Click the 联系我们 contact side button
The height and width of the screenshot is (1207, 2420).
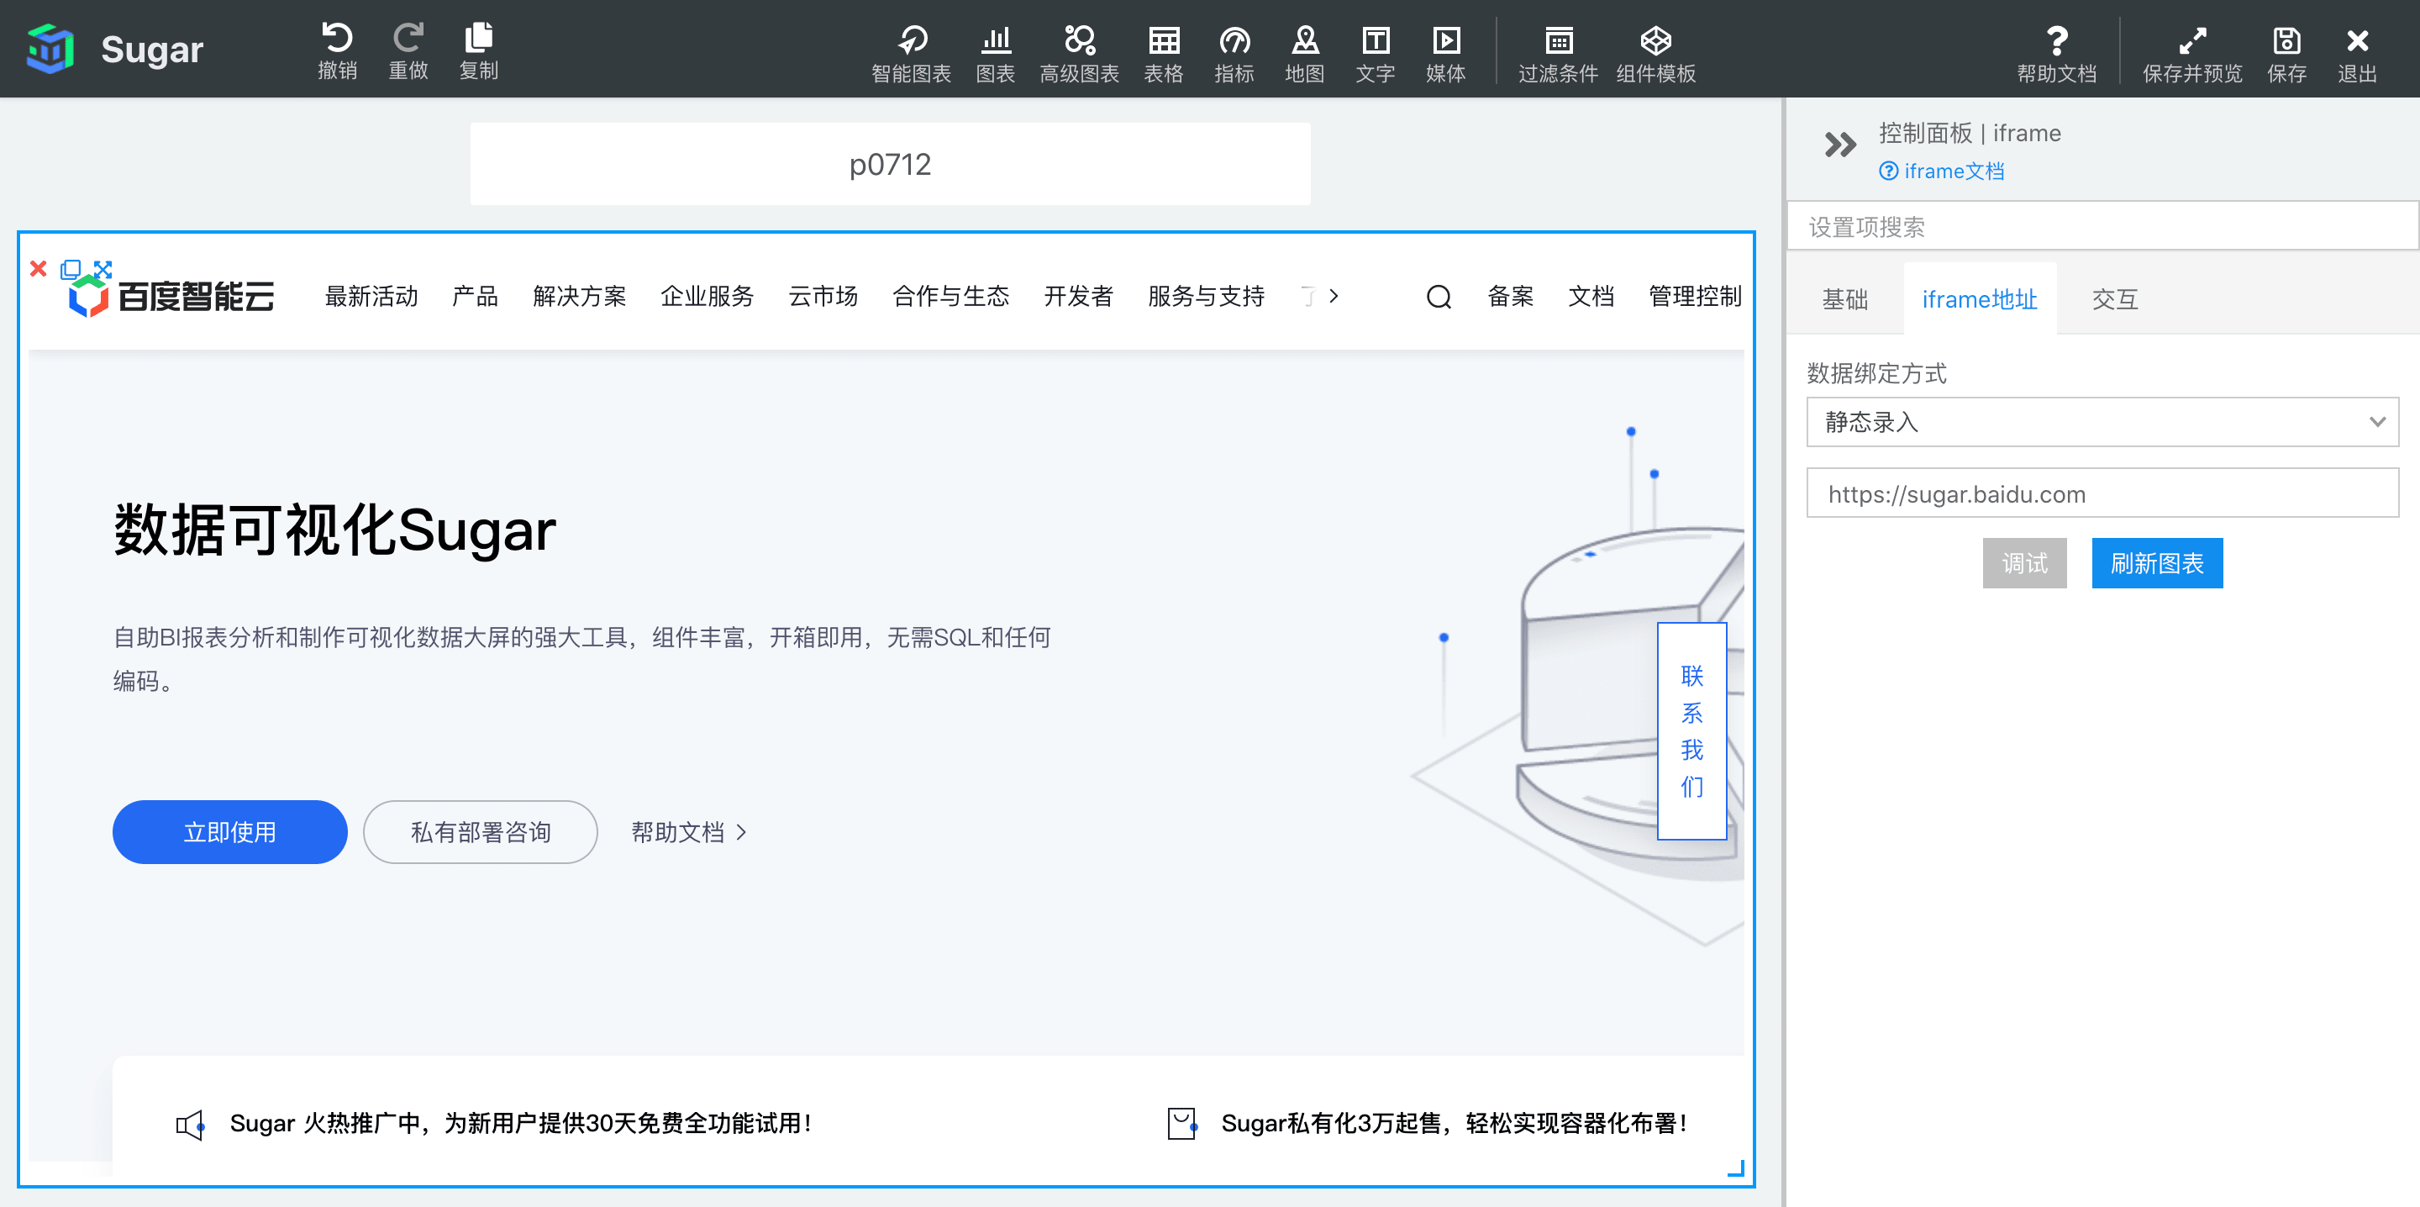pos(1691,730)
